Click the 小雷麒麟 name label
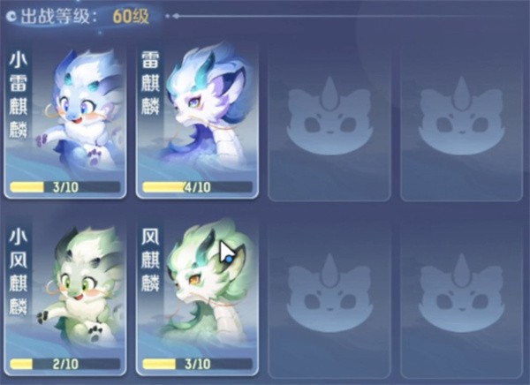Screen dimensions: 530x385 [x=18, y=95]
